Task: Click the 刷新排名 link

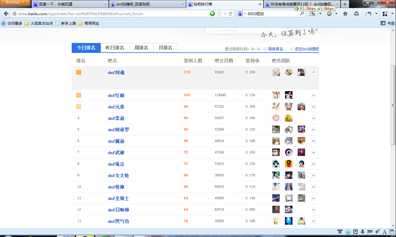Action: [276, 49]
